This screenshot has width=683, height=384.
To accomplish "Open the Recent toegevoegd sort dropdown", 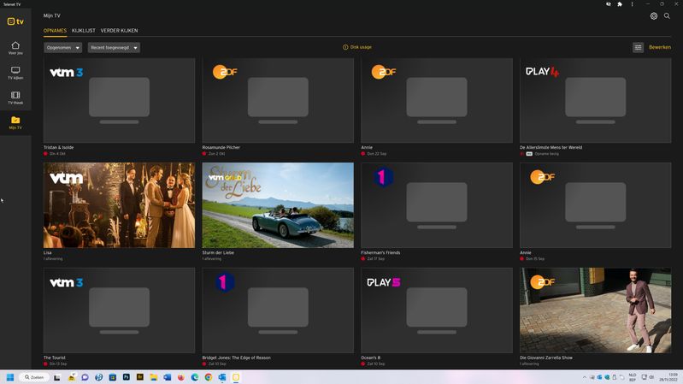I will pyautogui.click(x=114, y=48).
